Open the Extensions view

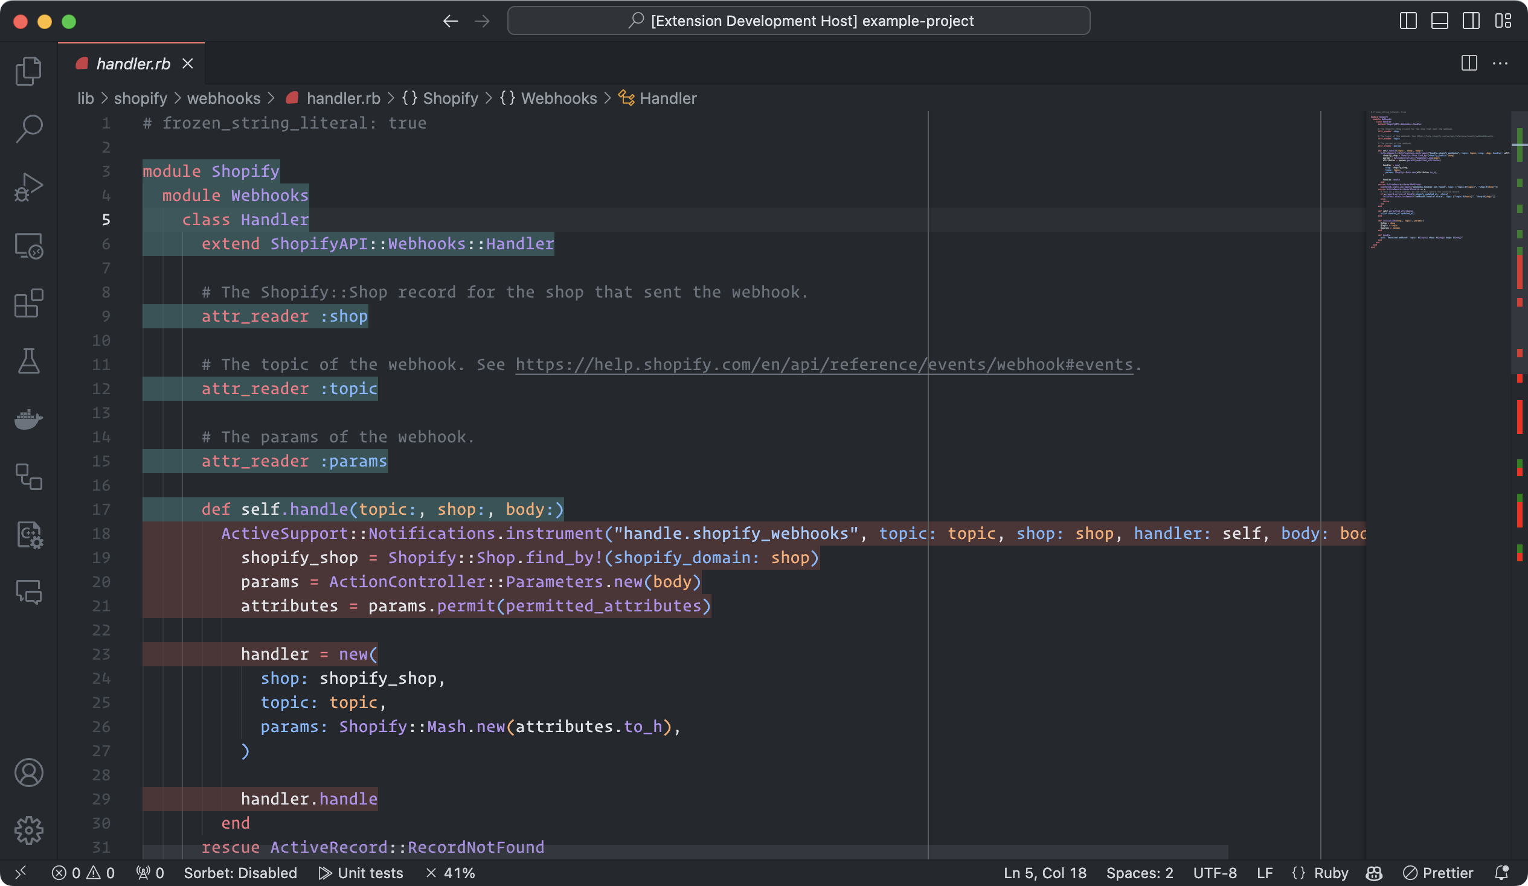coord(28,303)
